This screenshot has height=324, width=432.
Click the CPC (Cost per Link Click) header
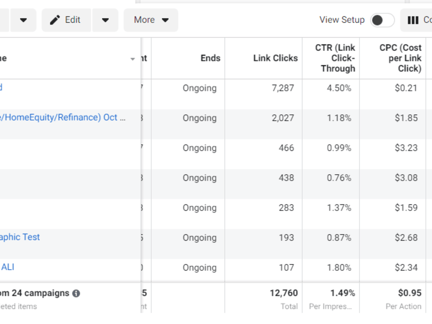pos(400,58)
